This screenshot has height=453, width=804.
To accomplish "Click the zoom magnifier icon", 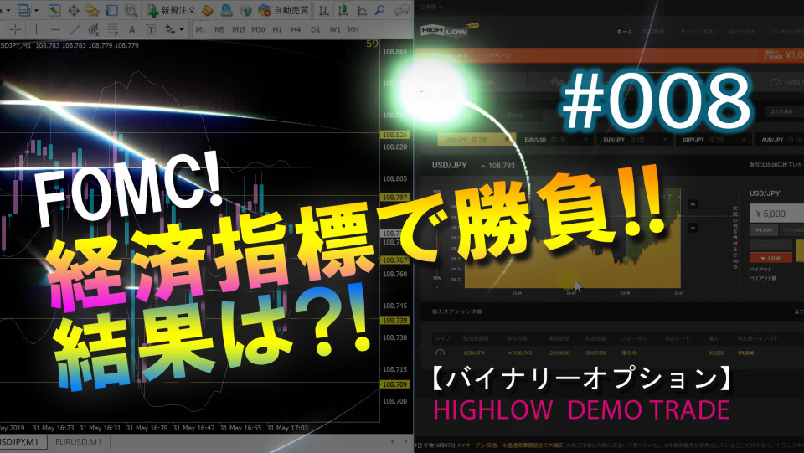I will (380, 10).
